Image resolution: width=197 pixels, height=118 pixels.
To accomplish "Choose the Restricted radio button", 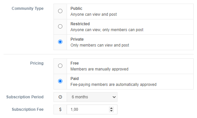I will (60, 26).
